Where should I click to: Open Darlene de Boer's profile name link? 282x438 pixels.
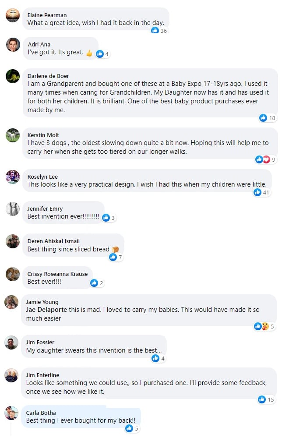coord(48,76)
